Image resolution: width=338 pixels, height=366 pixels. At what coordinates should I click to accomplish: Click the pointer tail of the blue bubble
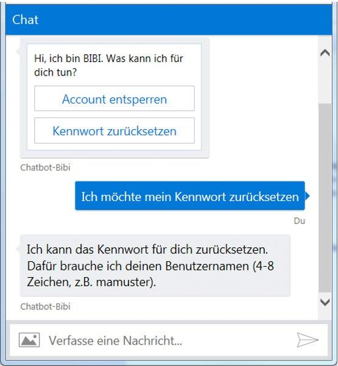(x=308, y=195)
